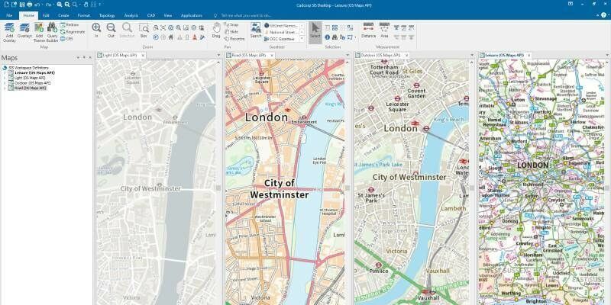The width and height of the screenshot is (611, 305).
Task: Close the Maps panel
Action: tap(90, 58)
